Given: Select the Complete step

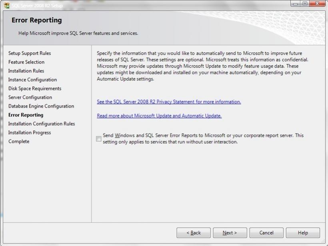Looking at the screenshot, I should coord(19,142).
